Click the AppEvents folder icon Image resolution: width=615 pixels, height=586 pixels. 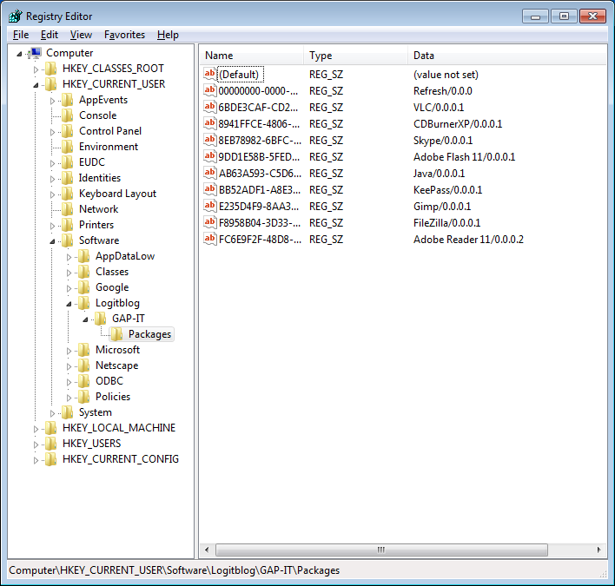(x=67, y=100)
